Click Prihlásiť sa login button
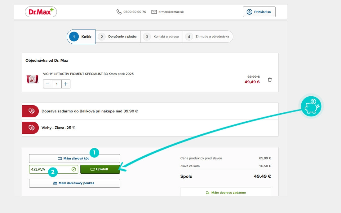 [259, 12]
